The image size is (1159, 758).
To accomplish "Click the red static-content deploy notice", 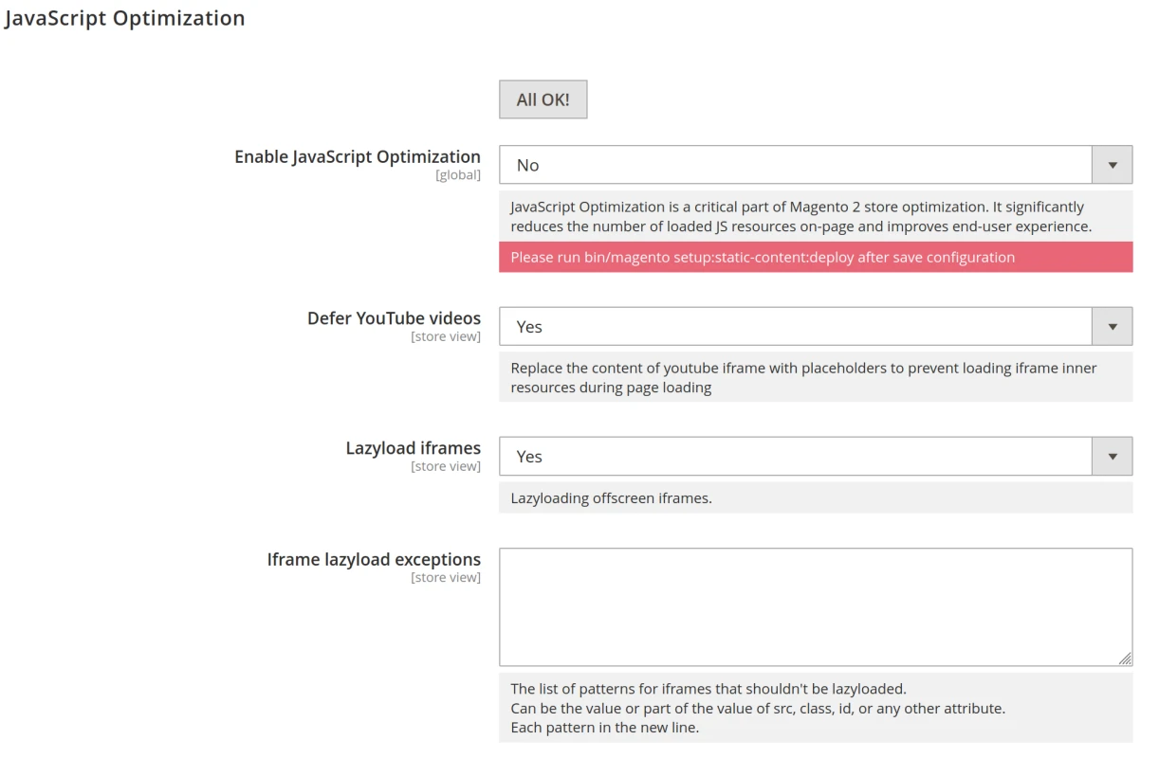I will click(x=815, y=257).
